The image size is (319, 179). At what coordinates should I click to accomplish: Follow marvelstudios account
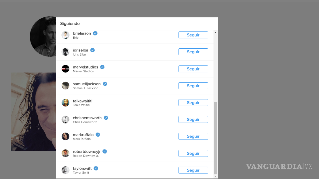click(193, 69)
